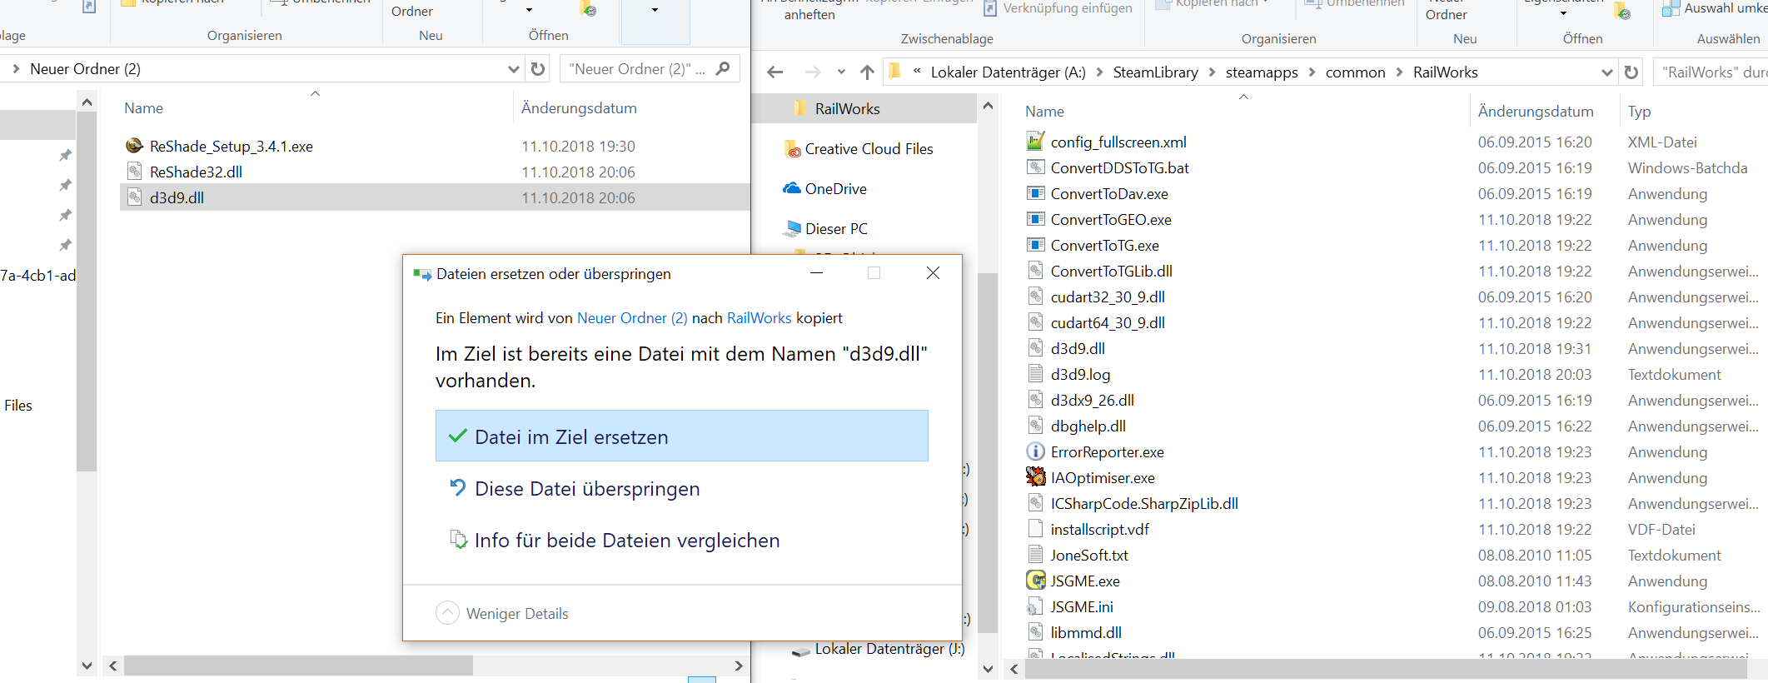Screen dimensions: 1768x683
Task: Click the IAOptimiser.exe icon
Action: point(1035,477)
